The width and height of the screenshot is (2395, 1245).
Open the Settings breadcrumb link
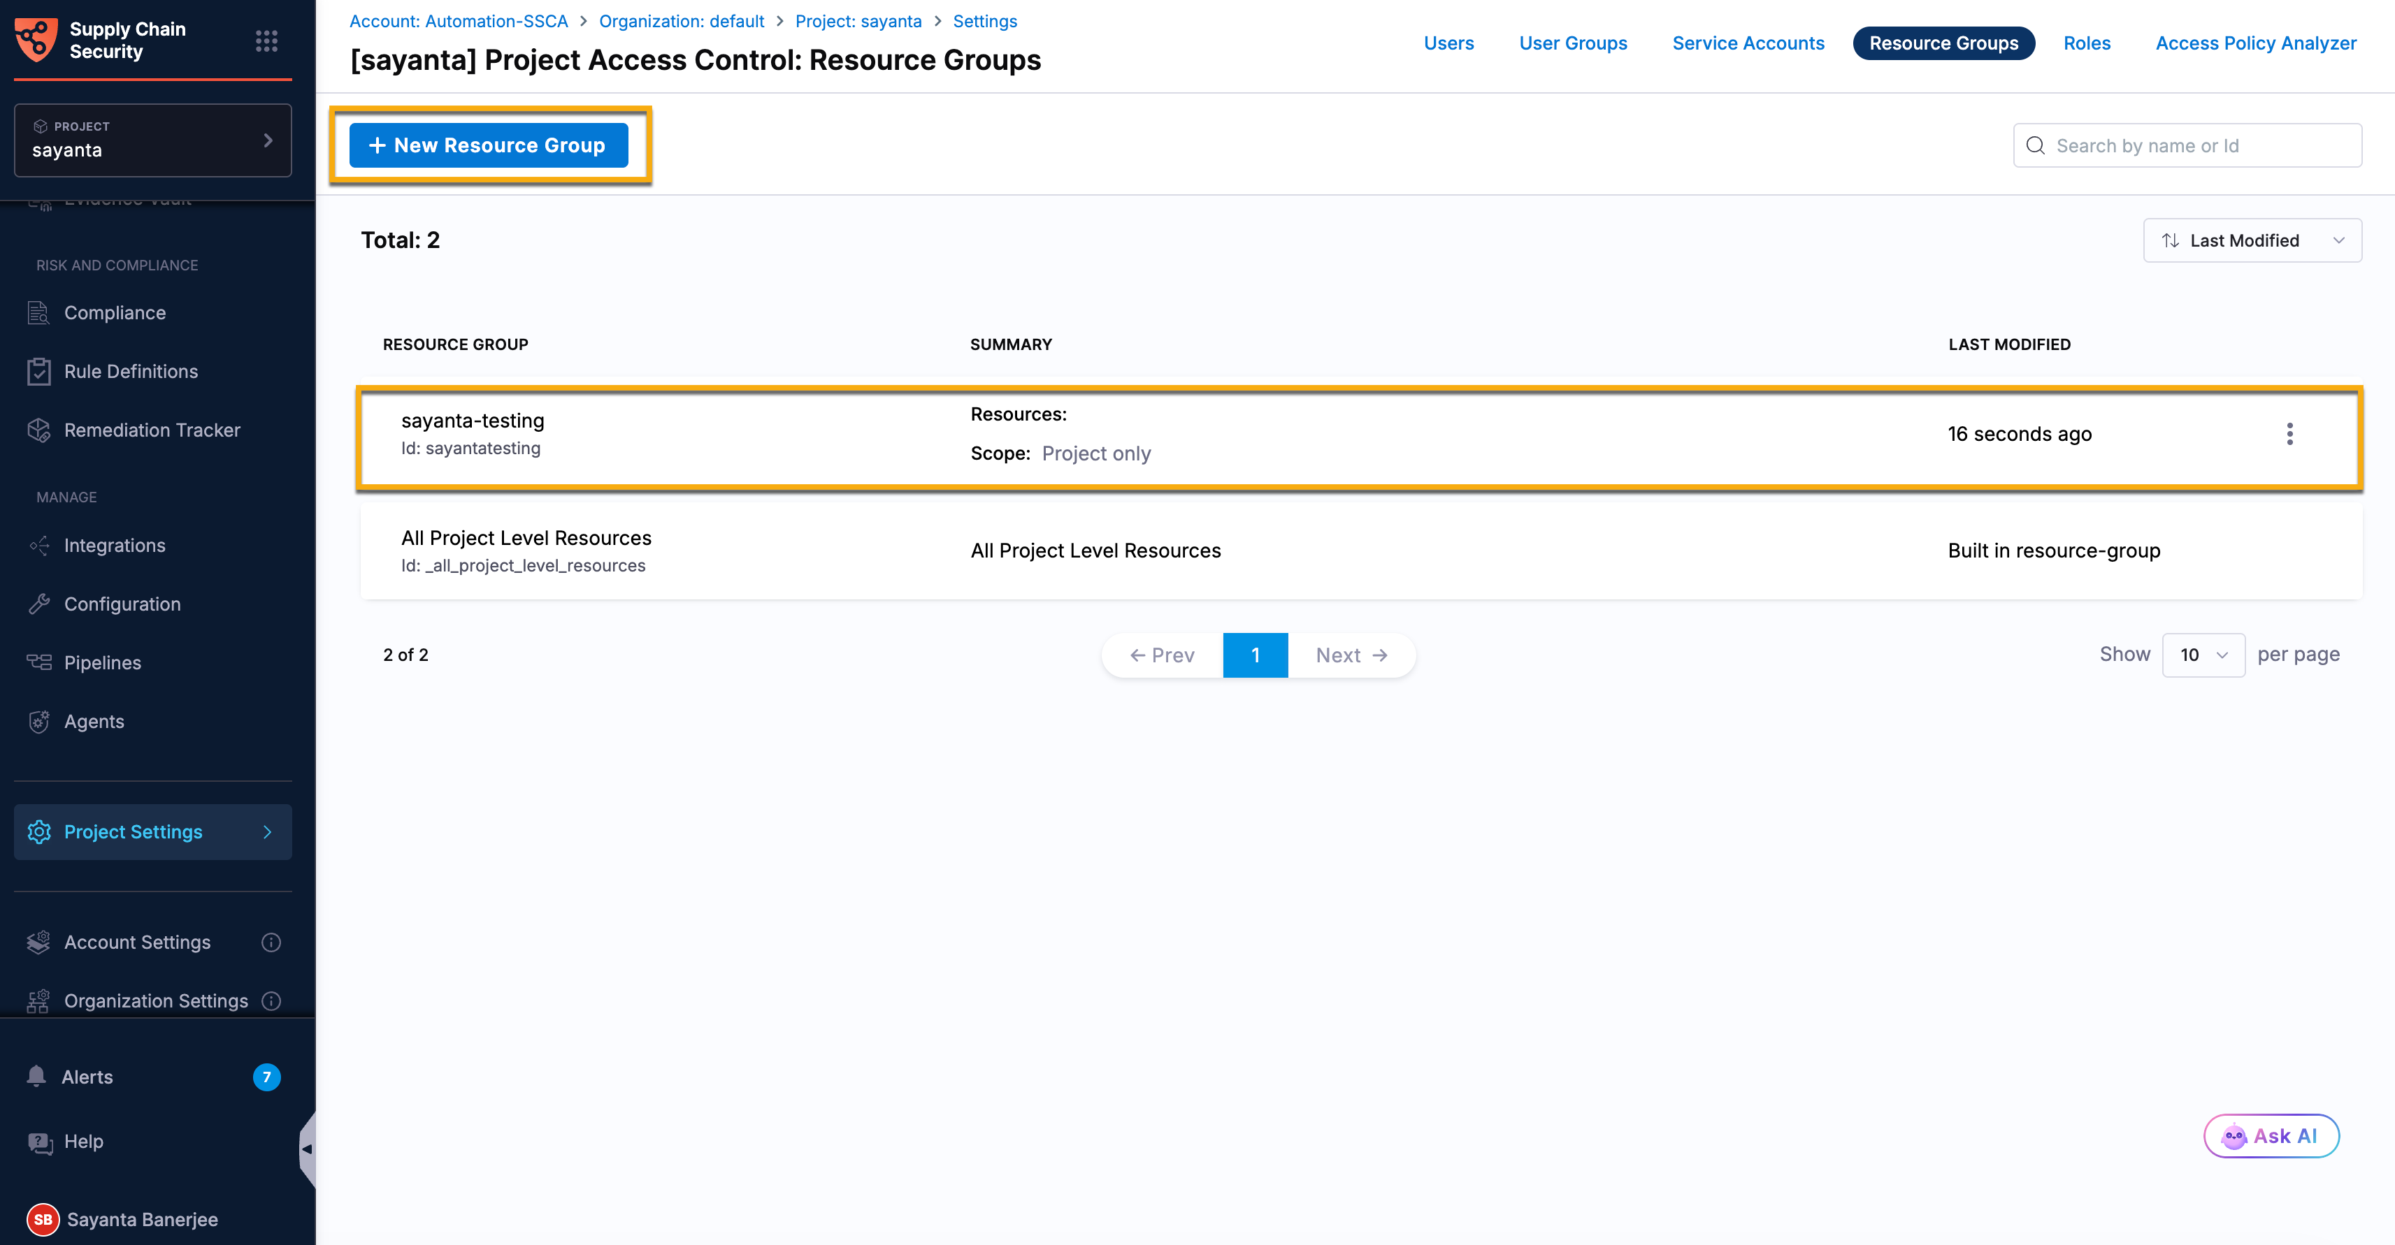click(984, 20)
